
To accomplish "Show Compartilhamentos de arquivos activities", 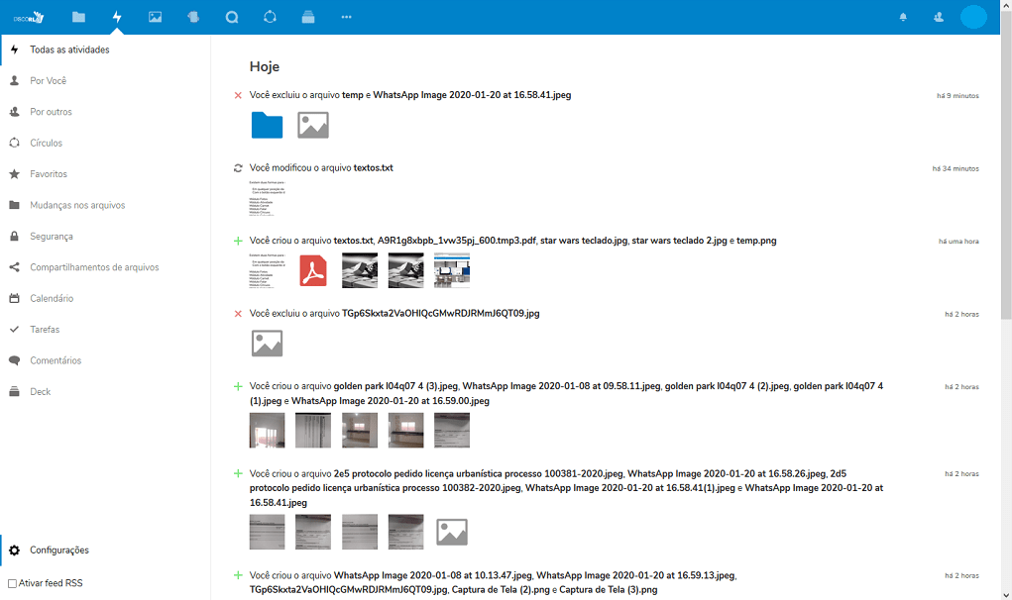I will (94, 267).
